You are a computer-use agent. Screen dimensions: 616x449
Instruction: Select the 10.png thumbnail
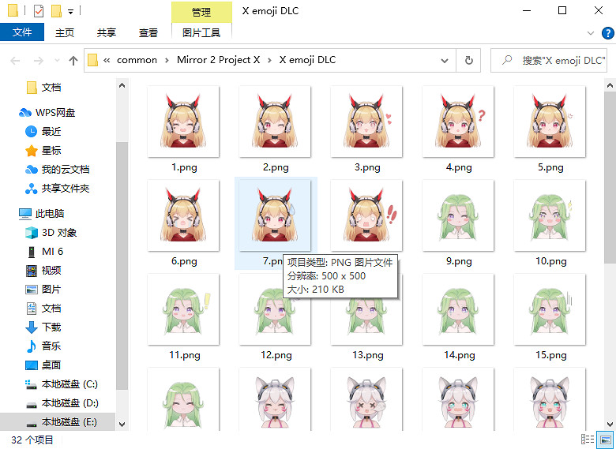[x=550, y=215]
